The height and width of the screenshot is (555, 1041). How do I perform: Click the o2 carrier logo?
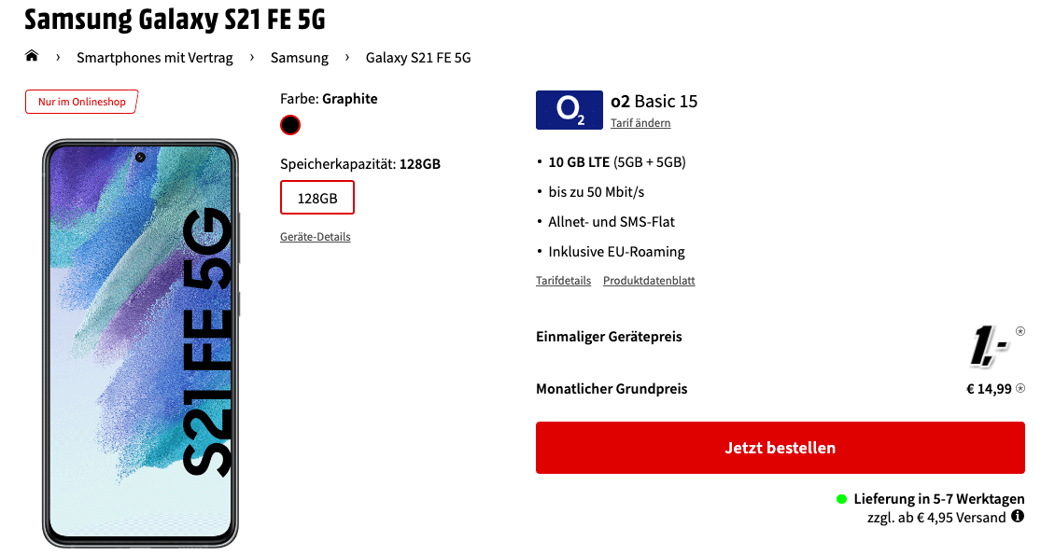[569, 110]
